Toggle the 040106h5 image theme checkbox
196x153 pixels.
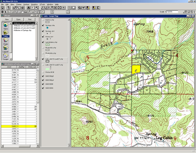coord(43,84)
